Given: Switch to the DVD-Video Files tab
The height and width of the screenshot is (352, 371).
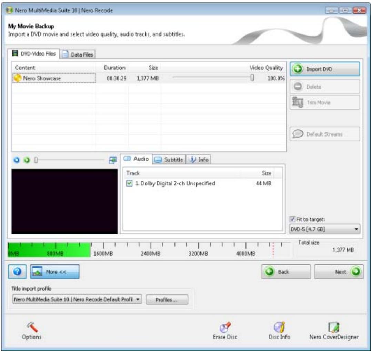Looking at the screenshot, I should coord(34,54).
